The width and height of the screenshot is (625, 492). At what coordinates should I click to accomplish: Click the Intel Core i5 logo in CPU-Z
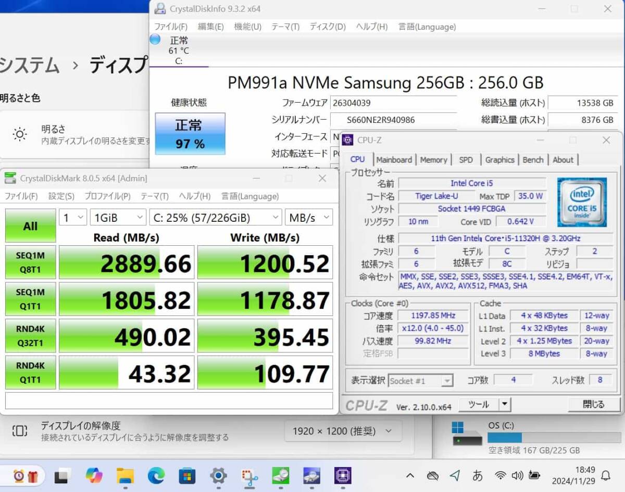tap(581, 202)
